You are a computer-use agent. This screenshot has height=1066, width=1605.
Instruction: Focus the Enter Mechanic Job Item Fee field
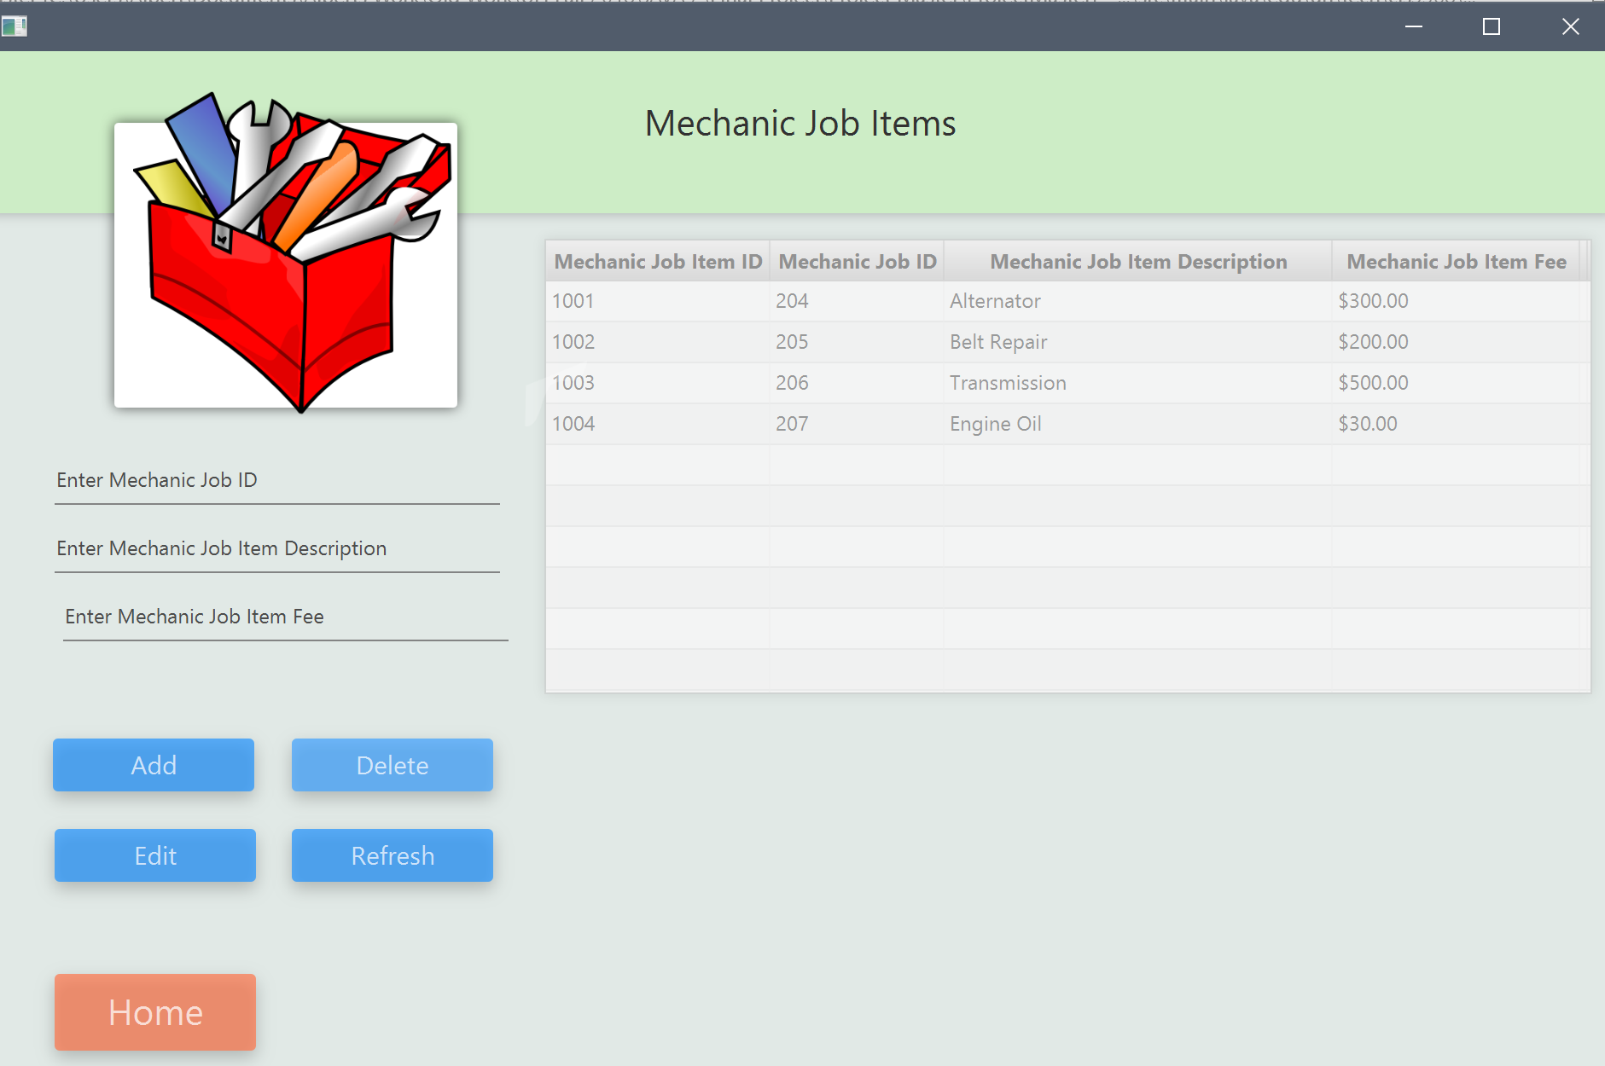point(286,617)
